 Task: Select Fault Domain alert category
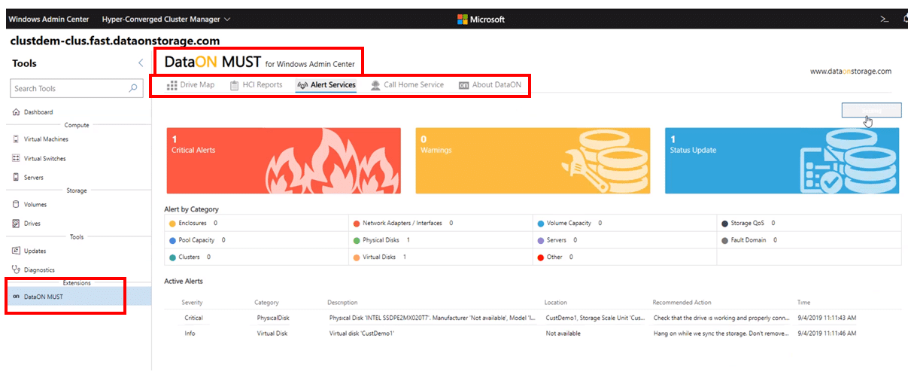click(x=749, y=240)
